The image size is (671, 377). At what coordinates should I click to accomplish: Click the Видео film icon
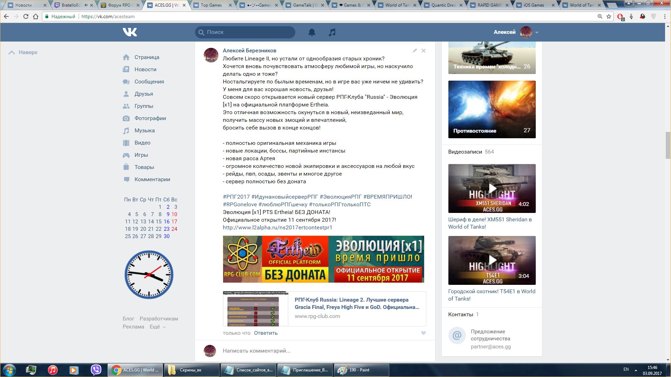click(126, 143)
